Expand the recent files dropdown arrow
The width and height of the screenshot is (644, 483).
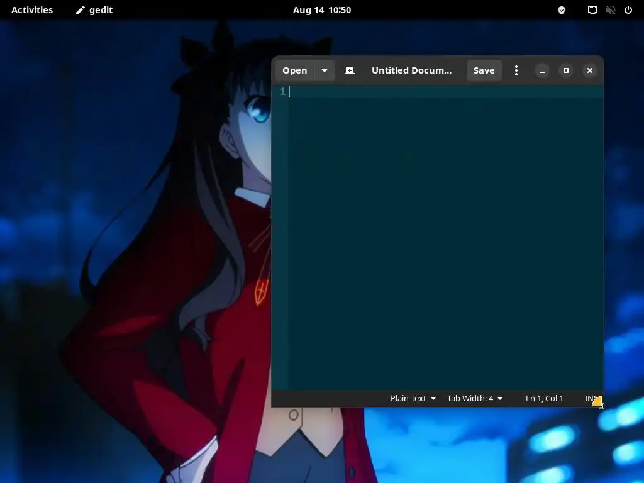coord(325,70)
